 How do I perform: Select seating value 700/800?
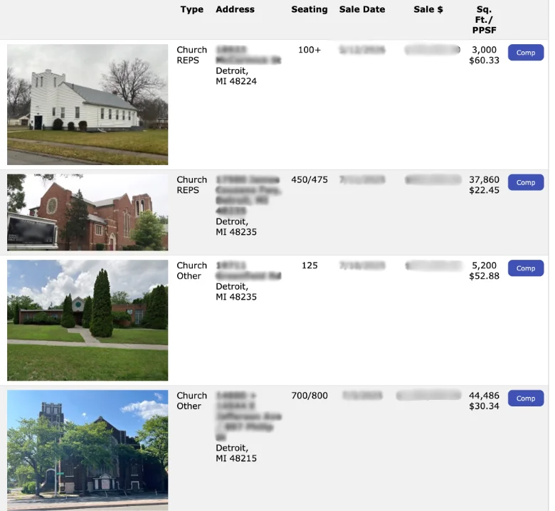coord(310,396)
